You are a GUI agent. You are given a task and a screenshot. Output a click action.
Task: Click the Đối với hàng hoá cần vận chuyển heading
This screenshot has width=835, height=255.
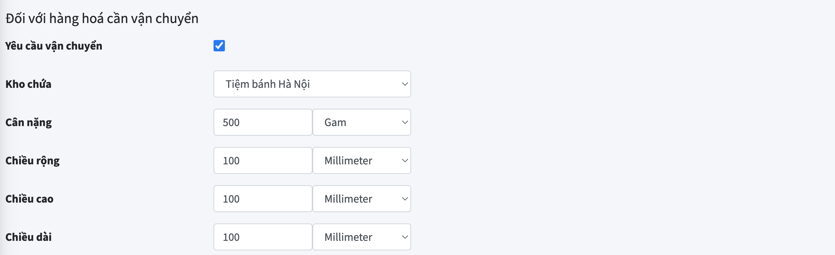pyautogui.click(x=102, y=18)
